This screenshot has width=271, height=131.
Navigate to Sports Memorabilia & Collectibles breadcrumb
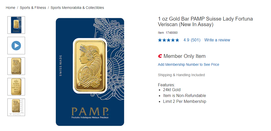coord(77,8)
